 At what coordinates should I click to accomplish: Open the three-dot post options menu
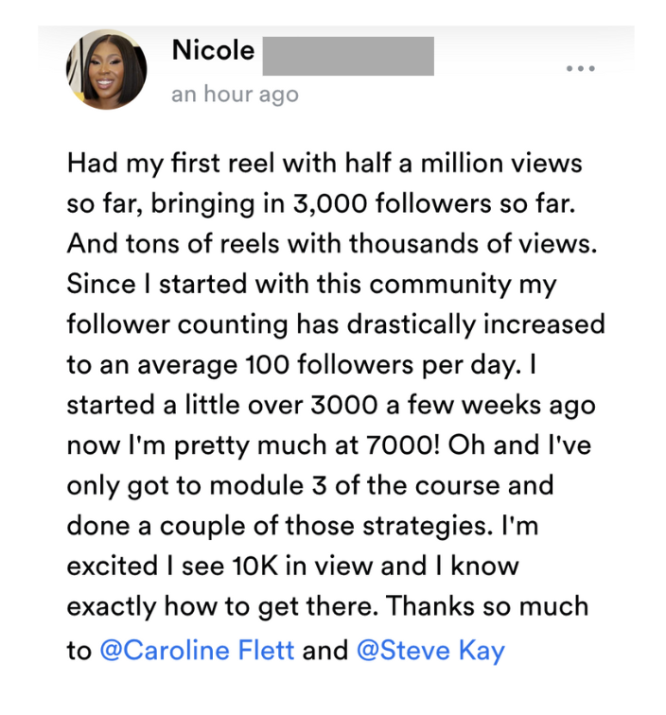[580, 69]
